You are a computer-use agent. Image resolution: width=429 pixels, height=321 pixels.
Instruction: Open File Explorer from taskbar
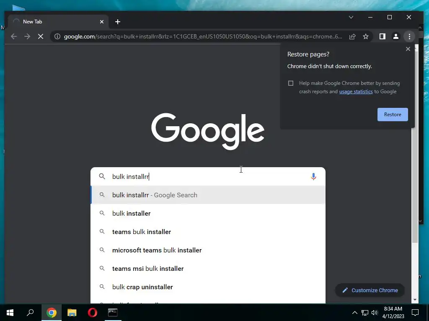[x=72, y=312]
